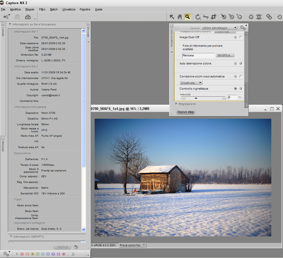
Task: Open the Versione dropdown Ultimo salvataggio
Action: click(x=219, y=28)
